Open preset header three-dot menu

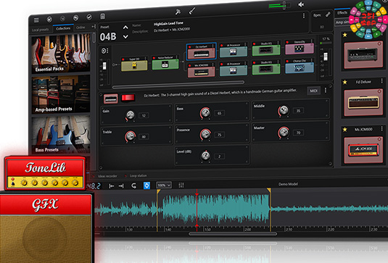[x=304, y=16]
